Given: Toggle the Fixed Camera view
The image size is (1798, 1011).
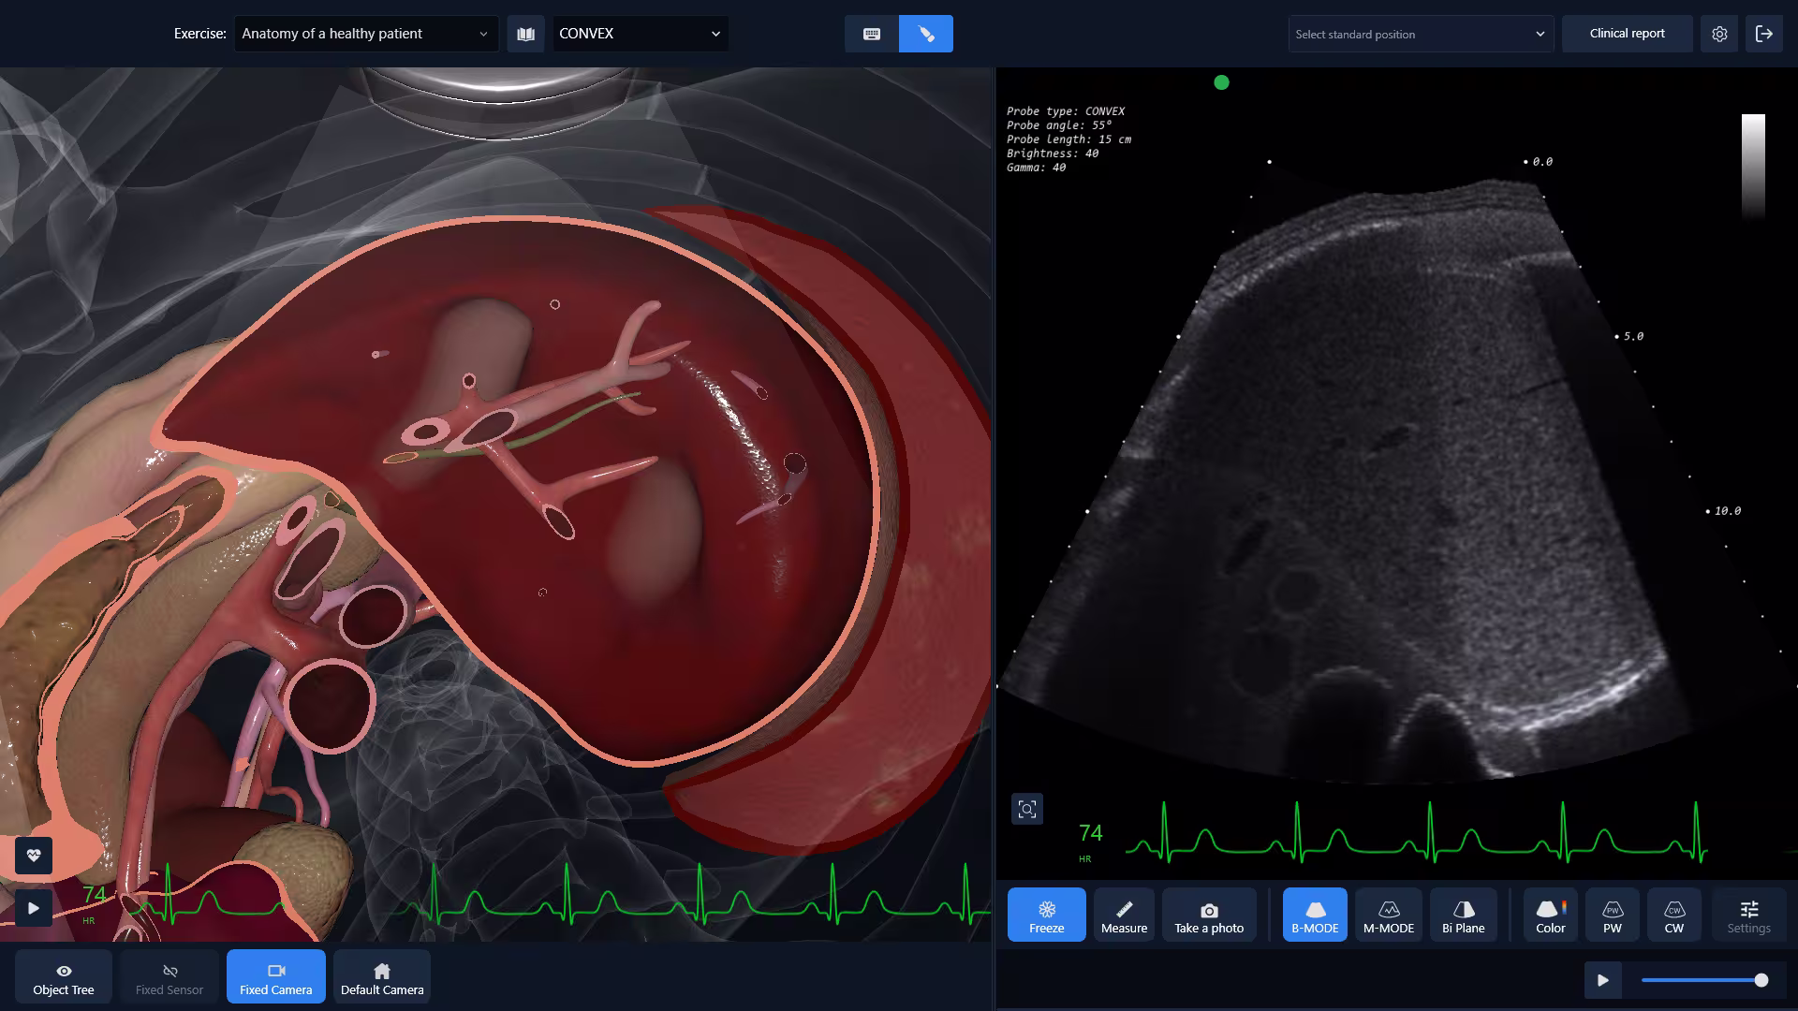Looking at the screenshot, I should coord(275,976).
